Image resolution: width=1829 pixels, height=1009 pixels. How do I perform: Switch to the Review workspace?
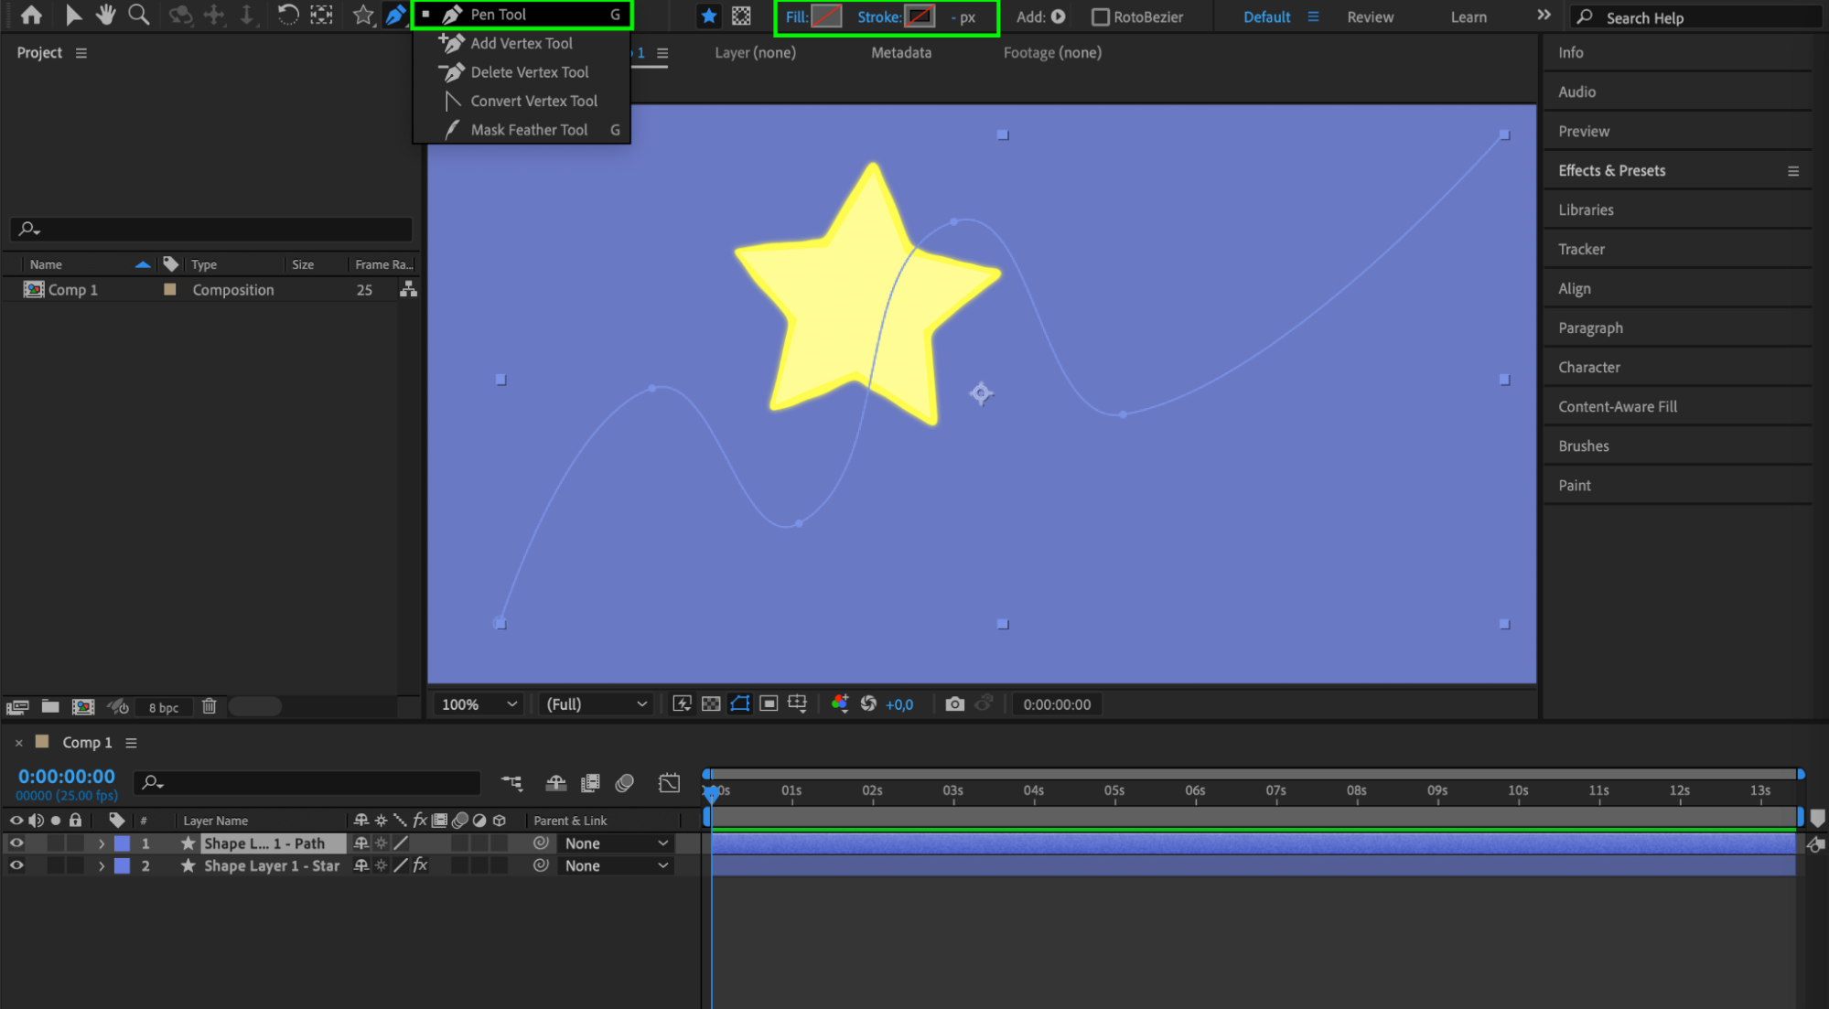coord(1370,16)
